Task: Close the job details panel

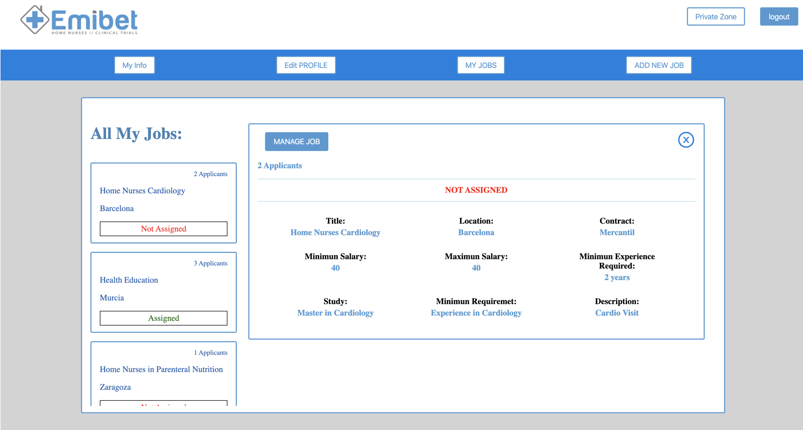Action: (686, 140)
